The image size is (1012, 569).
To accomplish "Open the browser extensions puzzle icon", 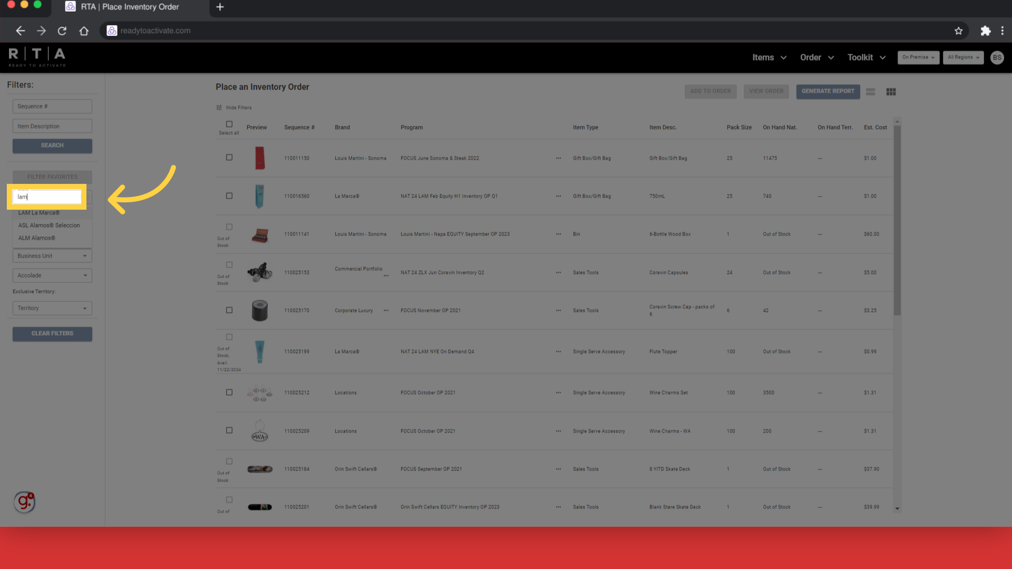I will [x=985, y=31].
